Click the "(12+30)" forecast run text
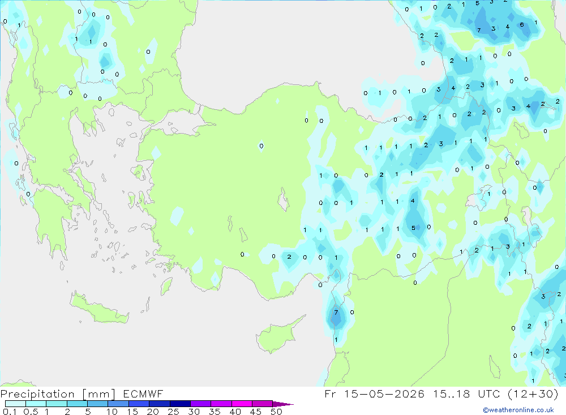 tap(533, 393)
